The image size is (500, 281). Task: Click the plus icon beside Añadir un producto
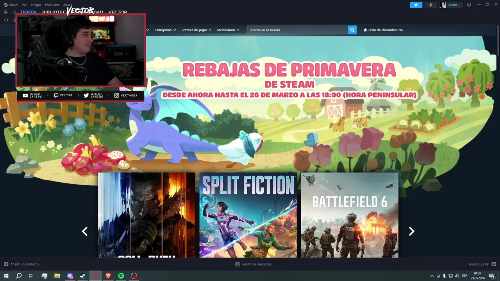(x=6, y=264)
